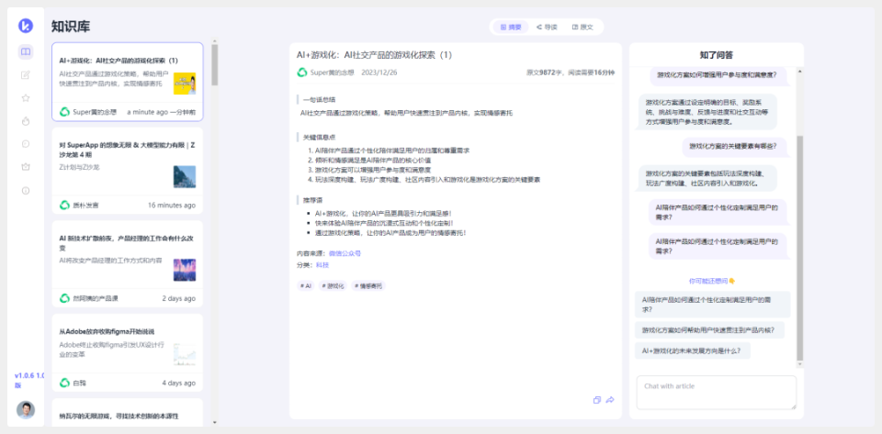Click the # 游戏化 tag
This screenshot has width=882, height=434.
click(333, 285)
